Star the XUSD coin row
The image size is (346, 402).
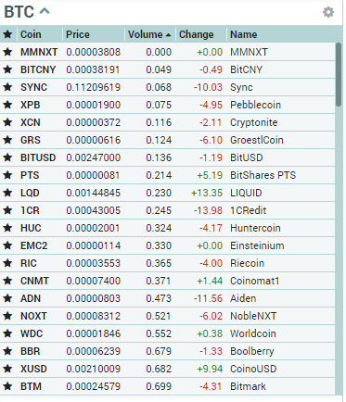pyautogui.click(x=7, y=369)
